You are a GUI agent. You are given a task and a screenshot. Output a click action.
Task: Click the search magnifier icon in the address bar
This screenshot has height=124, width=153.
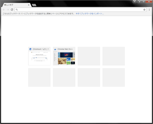pos(17,10)
